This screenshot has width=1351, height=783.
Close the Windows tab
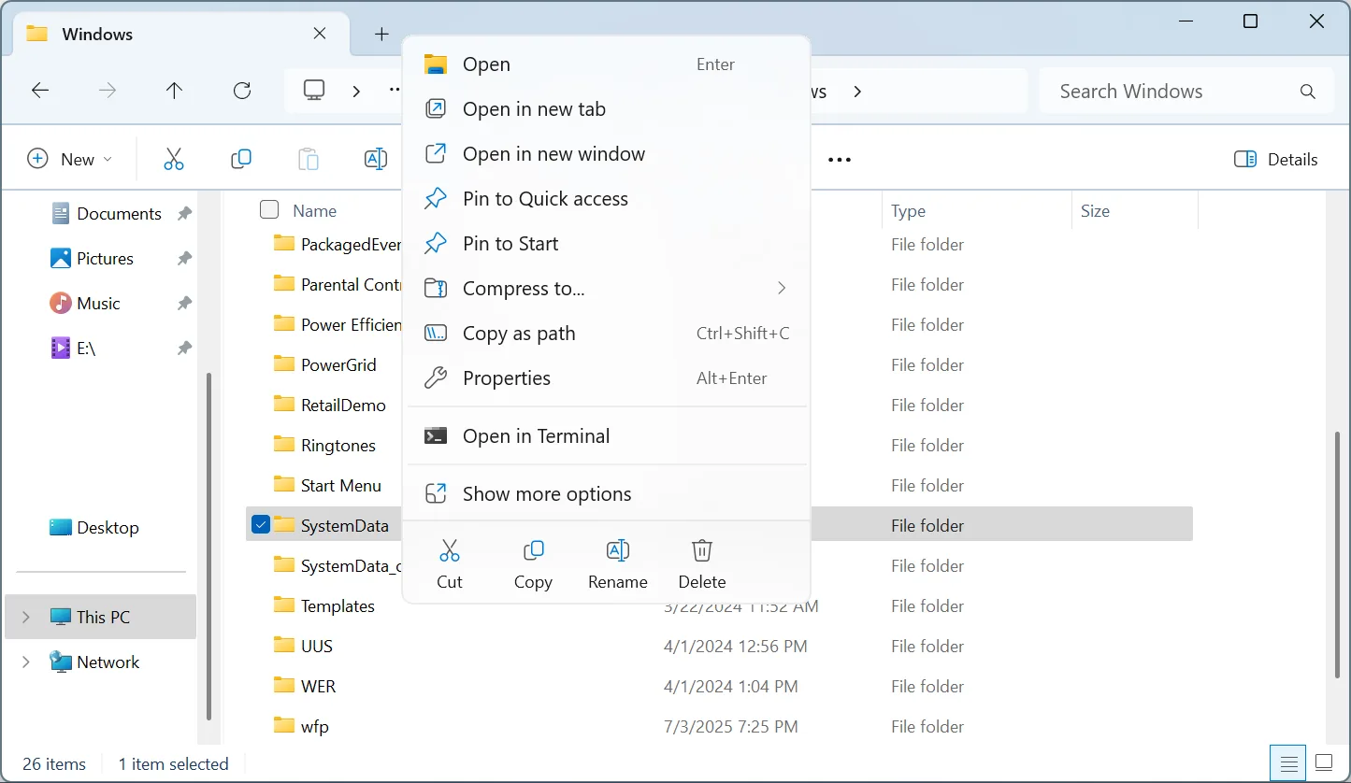pyautogui.click(x=320, y=34)
